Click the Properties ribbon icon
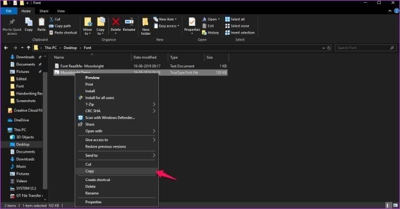 coord(192,22)
